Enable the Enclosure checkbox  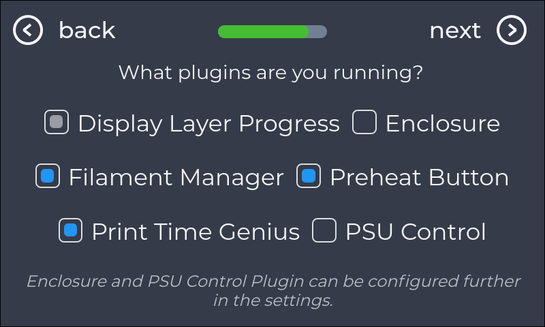pos(364,123)
